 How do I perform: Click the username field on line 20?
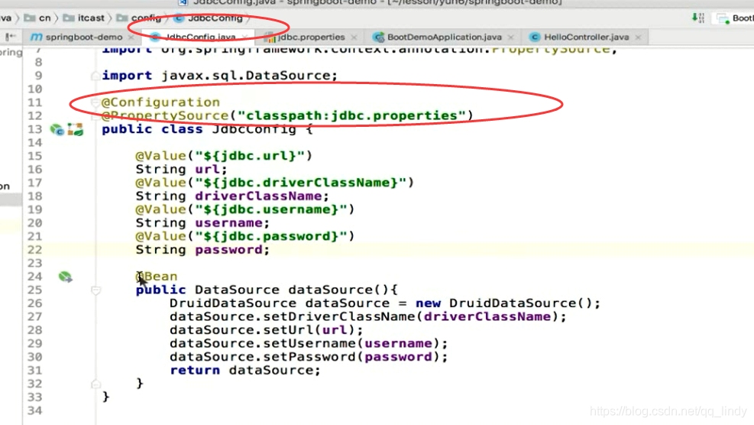(x=228, y=223)
